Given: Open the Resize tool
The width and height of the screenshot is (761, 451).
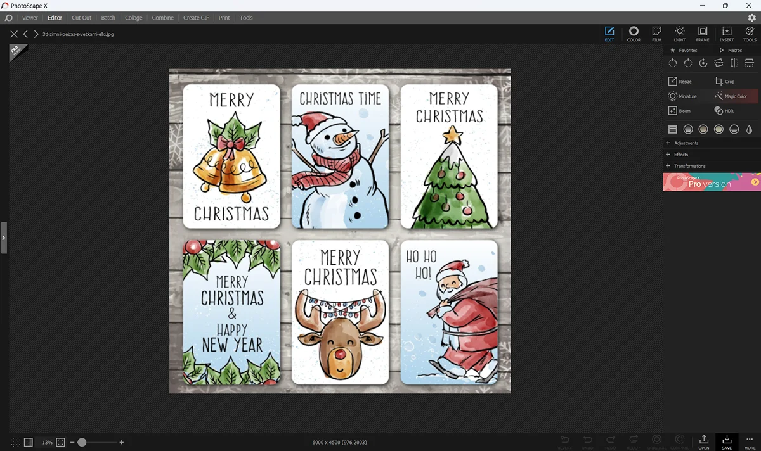Looking at the screenshot, I should [680, 82].
